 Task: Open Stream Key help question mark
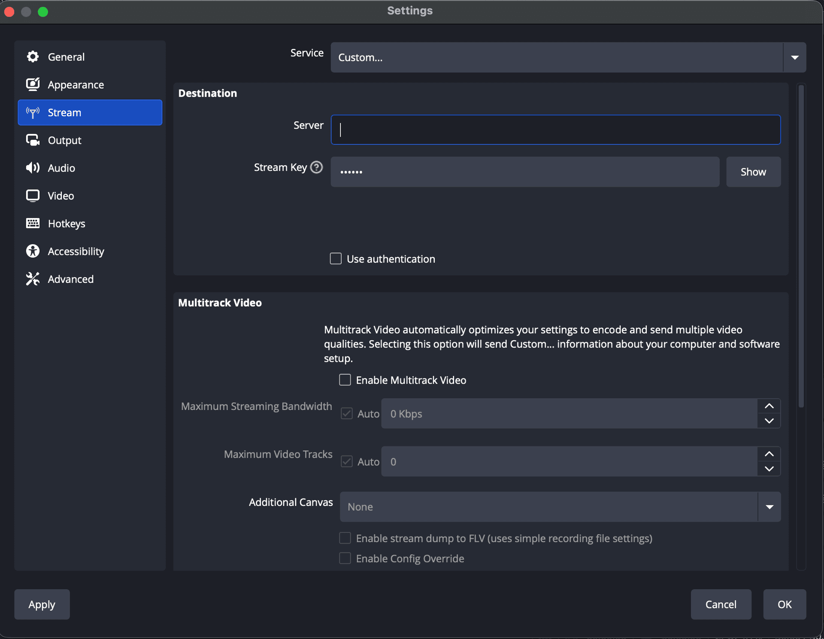tap(316, 167)
